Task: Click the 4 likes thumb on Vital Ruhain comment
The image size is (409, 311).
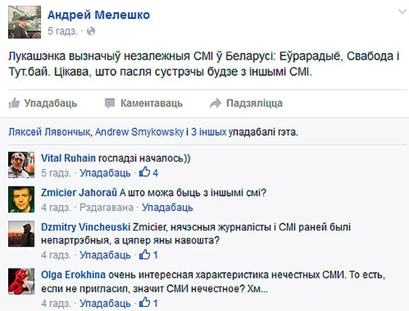Action: [x=148, y=172]
